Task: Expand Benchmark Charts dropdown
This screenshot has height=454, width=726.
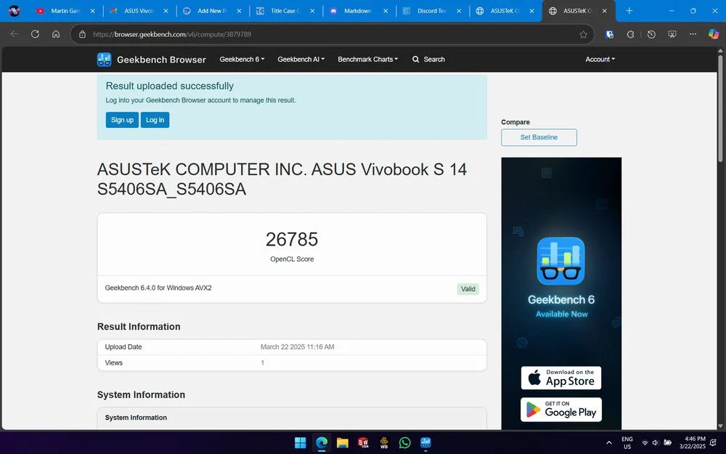Action: [367, 60]
